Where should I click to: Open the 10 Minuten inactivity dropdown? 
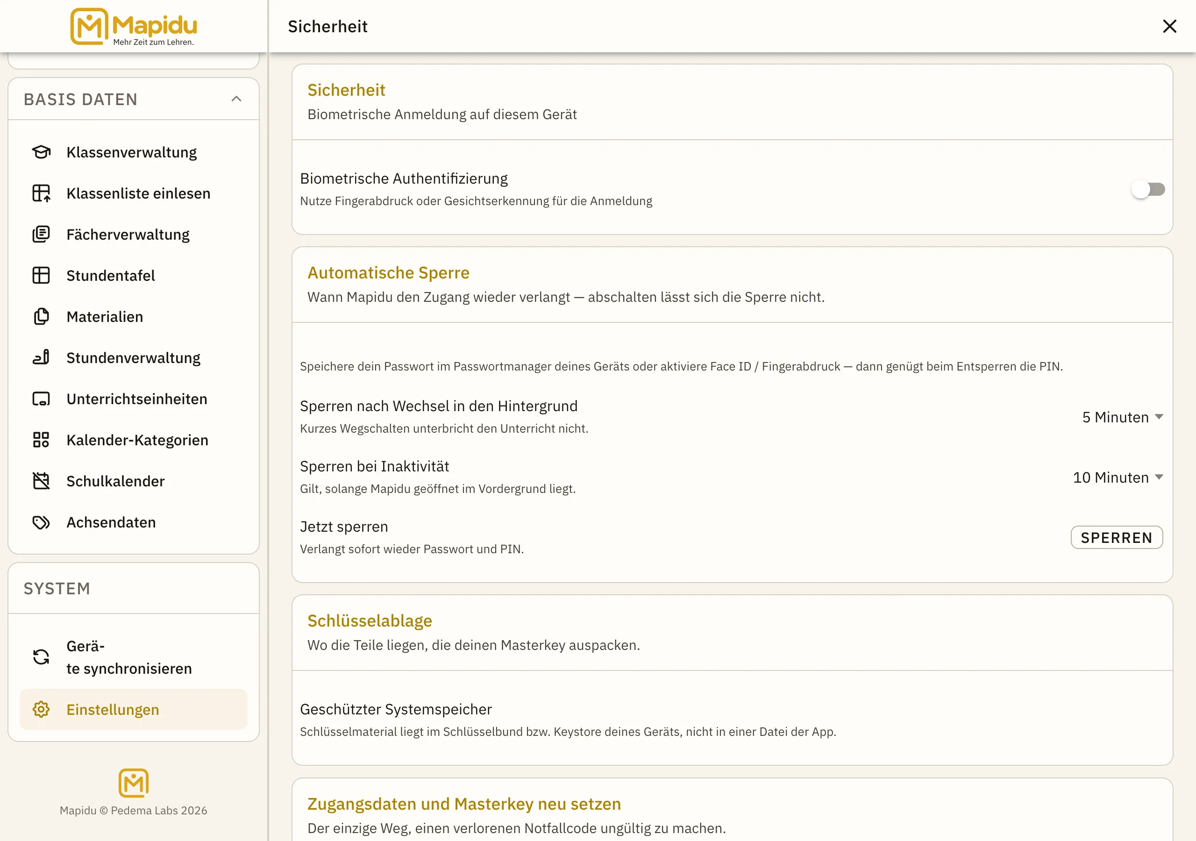click(1118, 478)
